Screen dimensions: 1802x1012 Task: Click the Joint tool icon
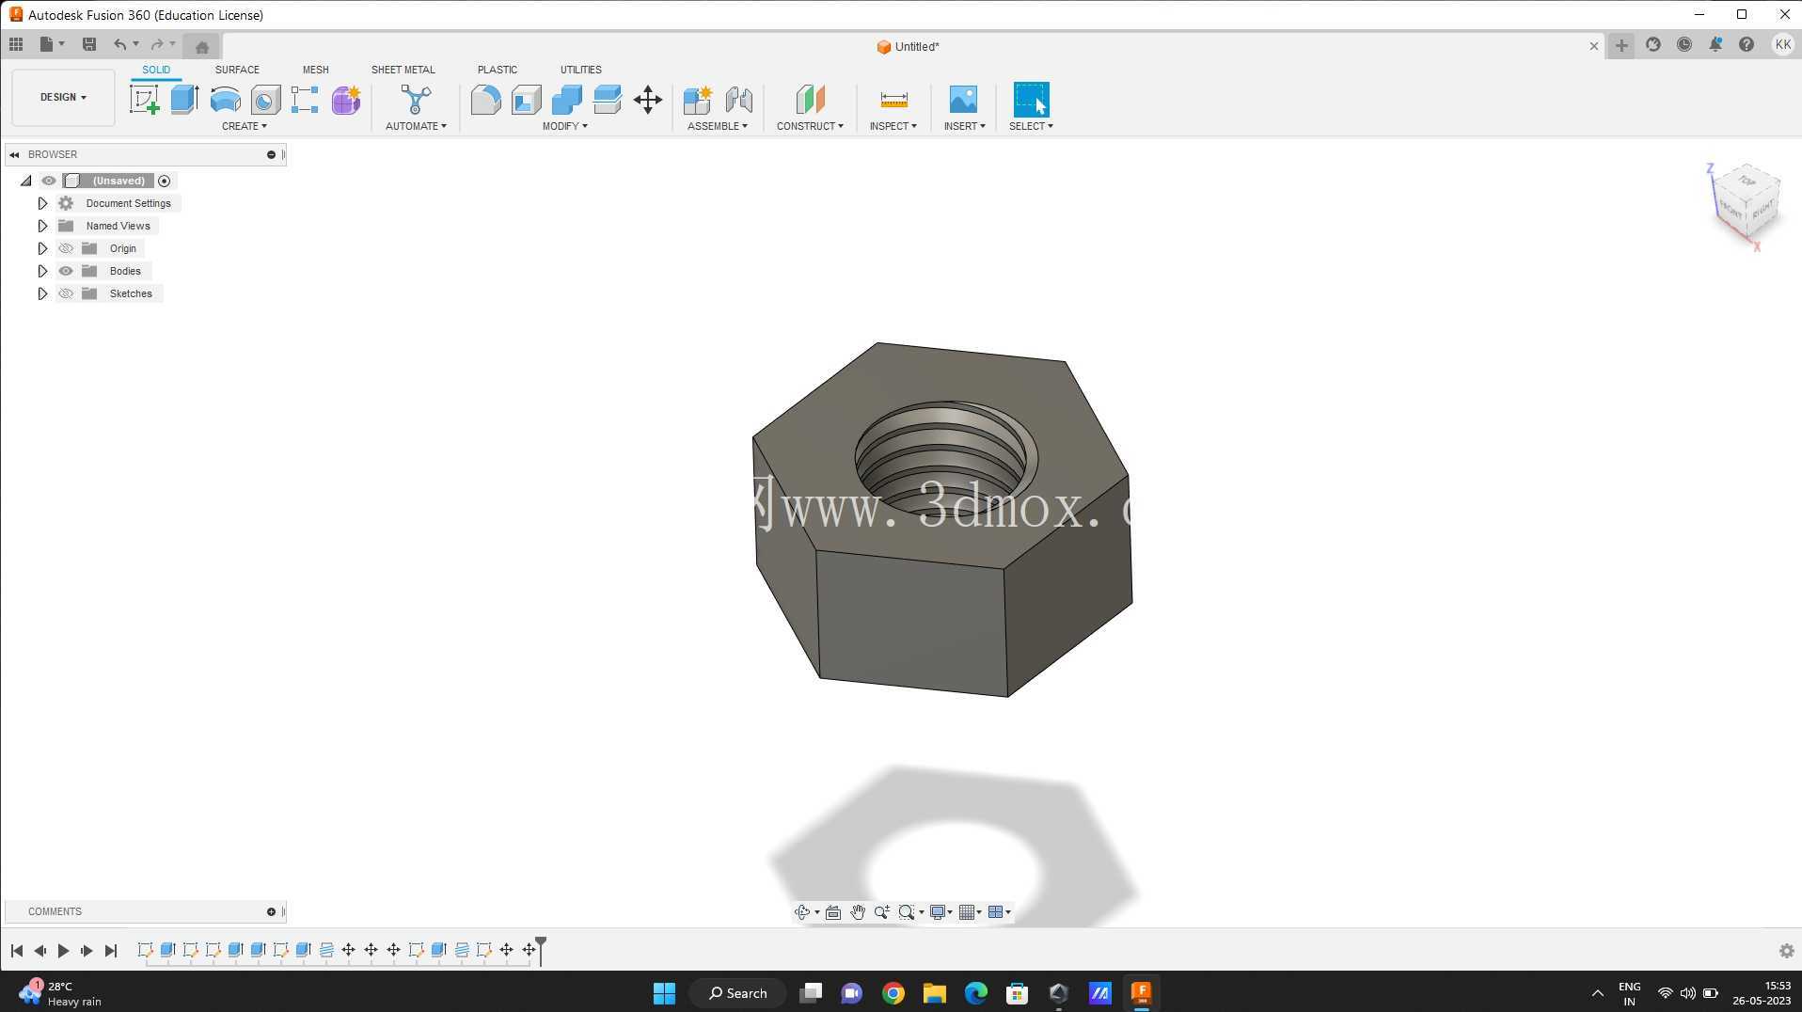tap(738, 100)
